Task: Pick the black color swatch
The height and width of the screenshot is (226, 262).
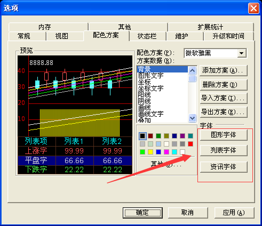Action: (x=142, y=136)
